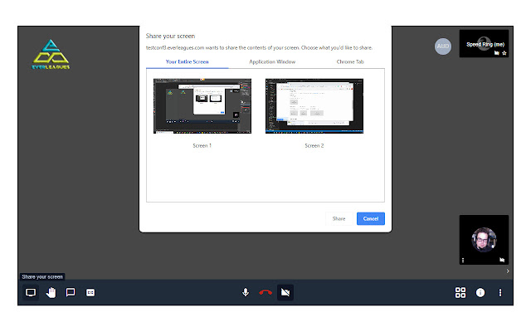Screen dimensions: 531x332
Task: Open meeting info circle icon
Action: click(480, 292)
